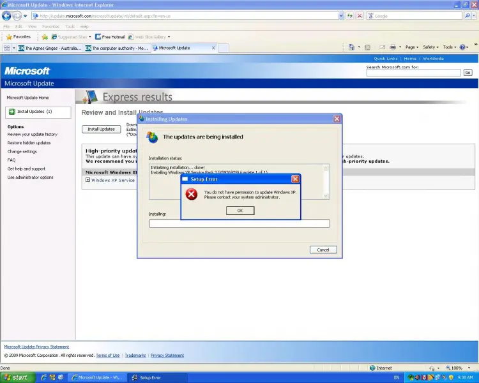The image size is (479, 383).
Task: Click the Search Microsoft.com input field
Action: [x=413, y=73]
